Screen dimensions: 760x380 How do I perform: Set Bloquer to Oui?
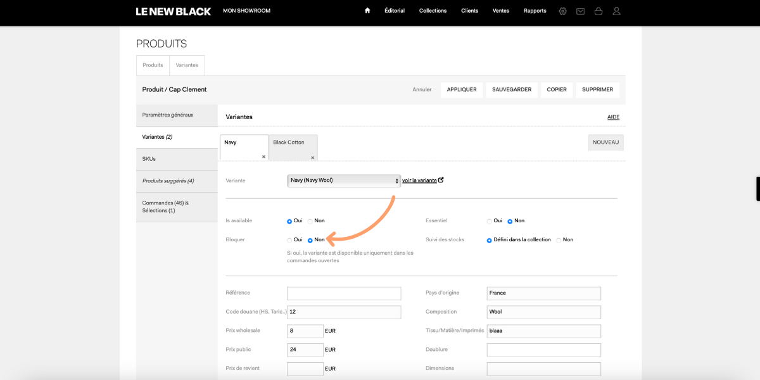click(289, 240)
